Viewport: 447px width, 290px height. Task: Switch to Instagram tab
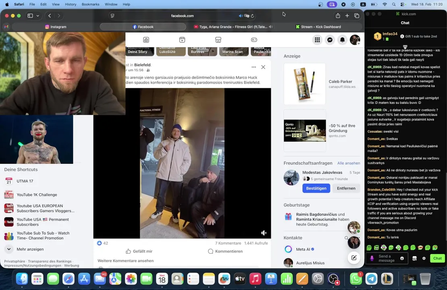[56, 27]
